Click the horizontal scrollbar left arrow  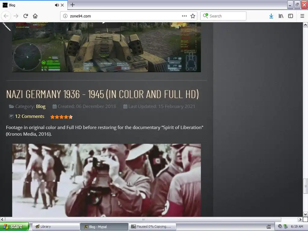pyautogui.click(x=2, y=219)
